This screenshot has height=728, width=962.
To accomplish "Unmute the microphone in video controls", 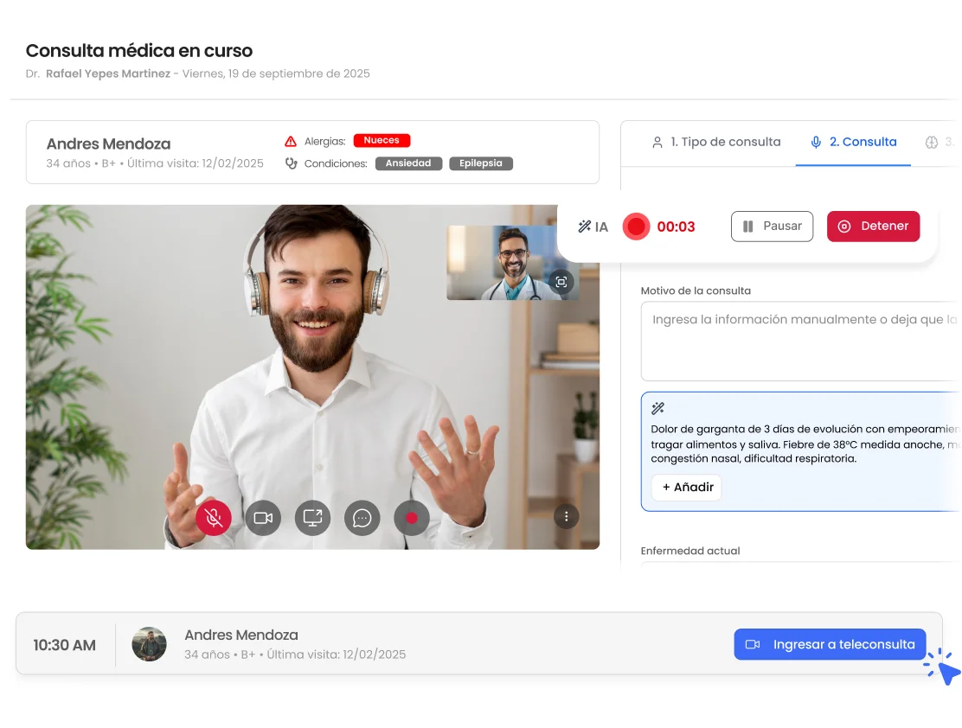I will pos(214,518).
